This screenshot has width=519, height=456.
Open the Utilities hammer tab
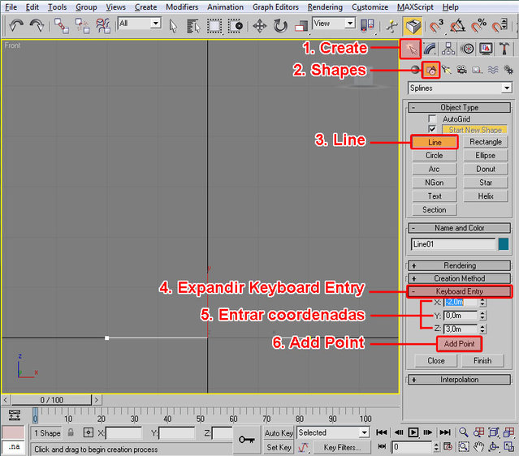(x=504, y=49)
